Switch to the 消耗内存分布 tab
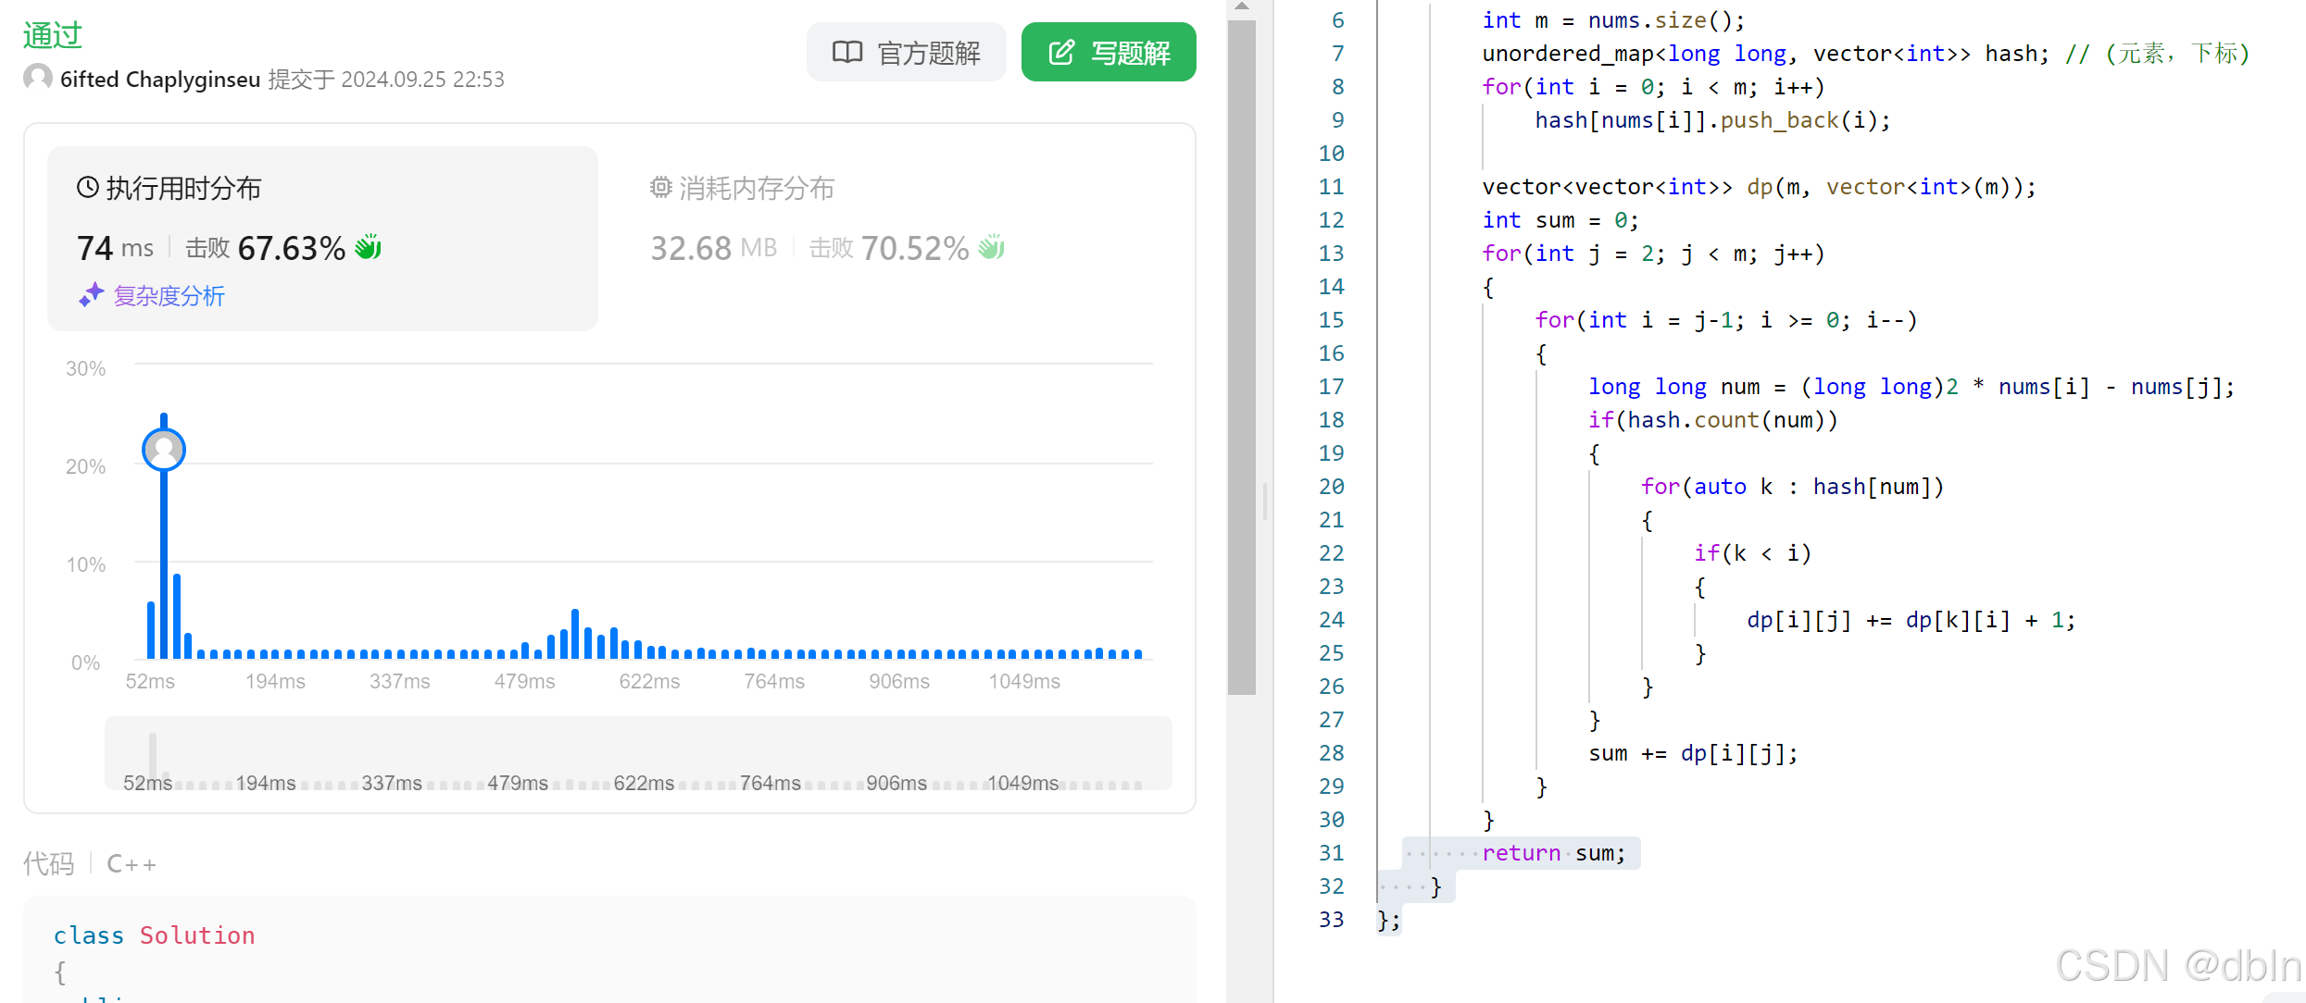2306x1003 pixels. pyautogui.click(x=756, y=189)
